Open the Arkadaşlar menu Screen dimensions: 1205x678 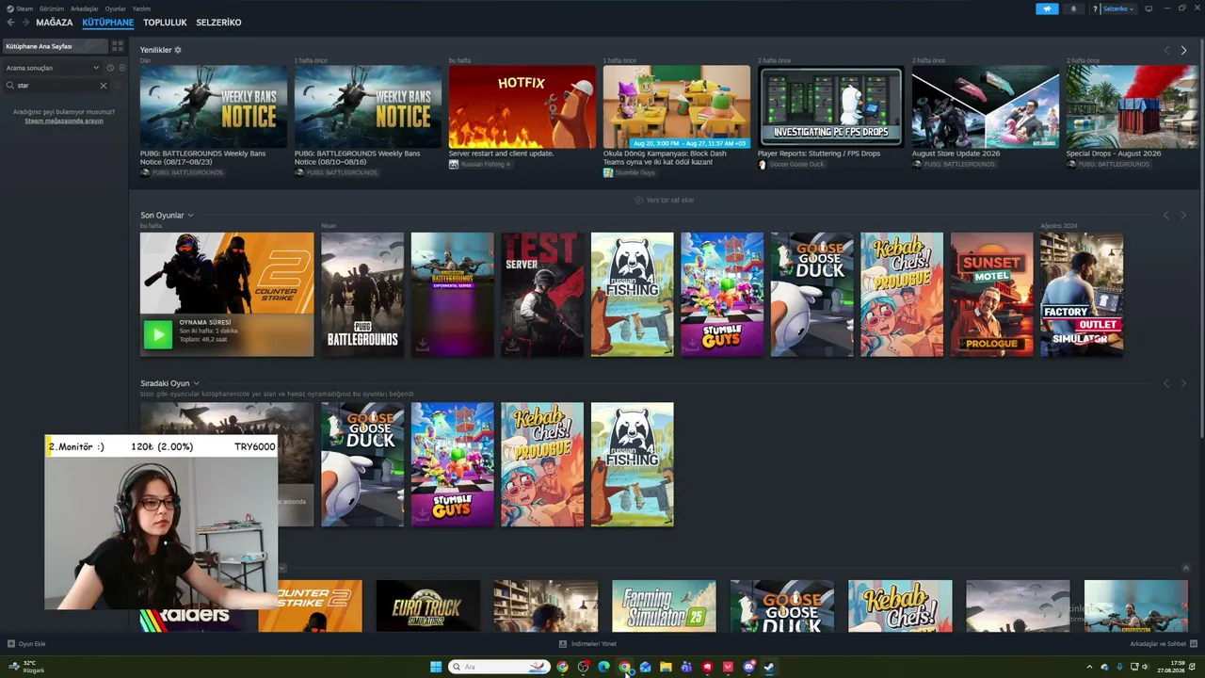click(x=85, y=8)
